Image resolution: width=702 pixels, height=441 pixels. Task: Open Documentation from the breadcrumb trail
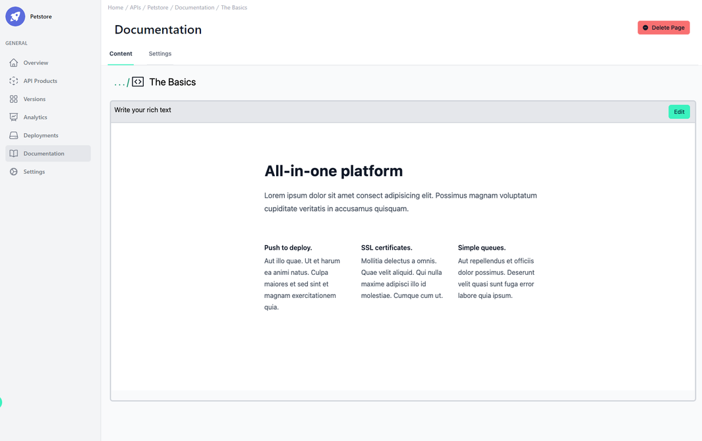pos(194,7)
